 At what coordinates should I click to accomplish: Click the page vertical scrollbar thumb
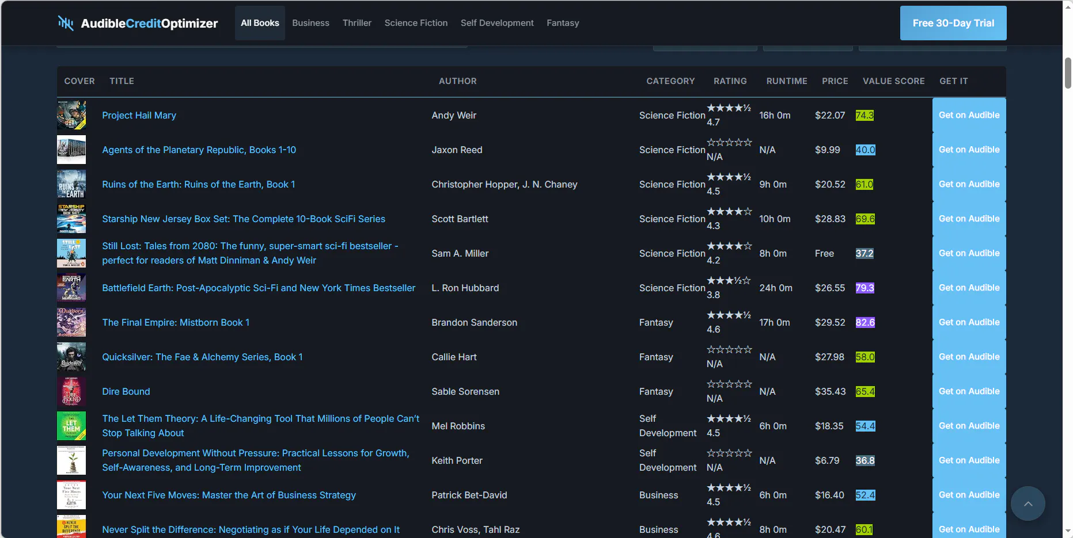(x=1068, y=73)
